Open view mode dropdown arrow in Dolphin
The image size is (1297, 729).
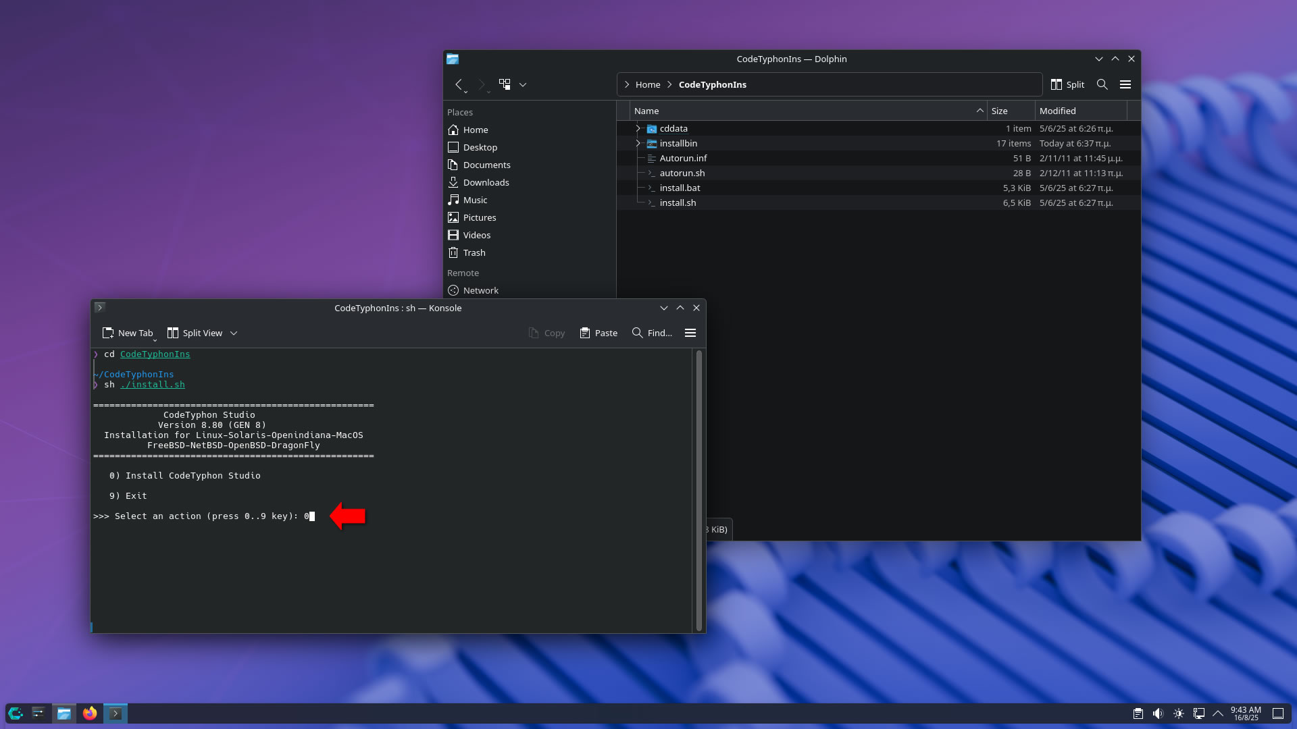click(523, 84)
